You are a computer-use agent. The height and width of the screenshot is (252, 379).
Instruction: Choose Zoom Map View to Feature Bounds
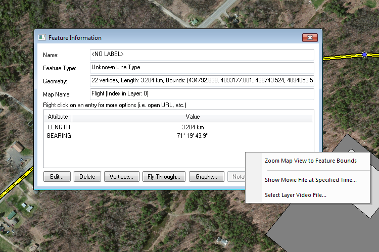pyautogui.click(x=310, y=161)
